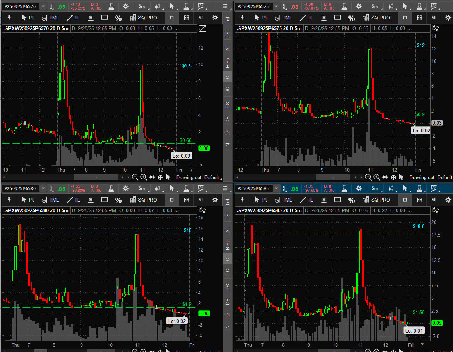The image size is (453, 352).
Task: Click the horizontal scrollbar thumb under the P6570 chart
Action: tap(95, 177)
